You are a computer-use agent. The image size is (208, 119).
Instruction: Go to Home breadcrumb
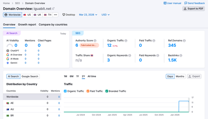[6, 3]
